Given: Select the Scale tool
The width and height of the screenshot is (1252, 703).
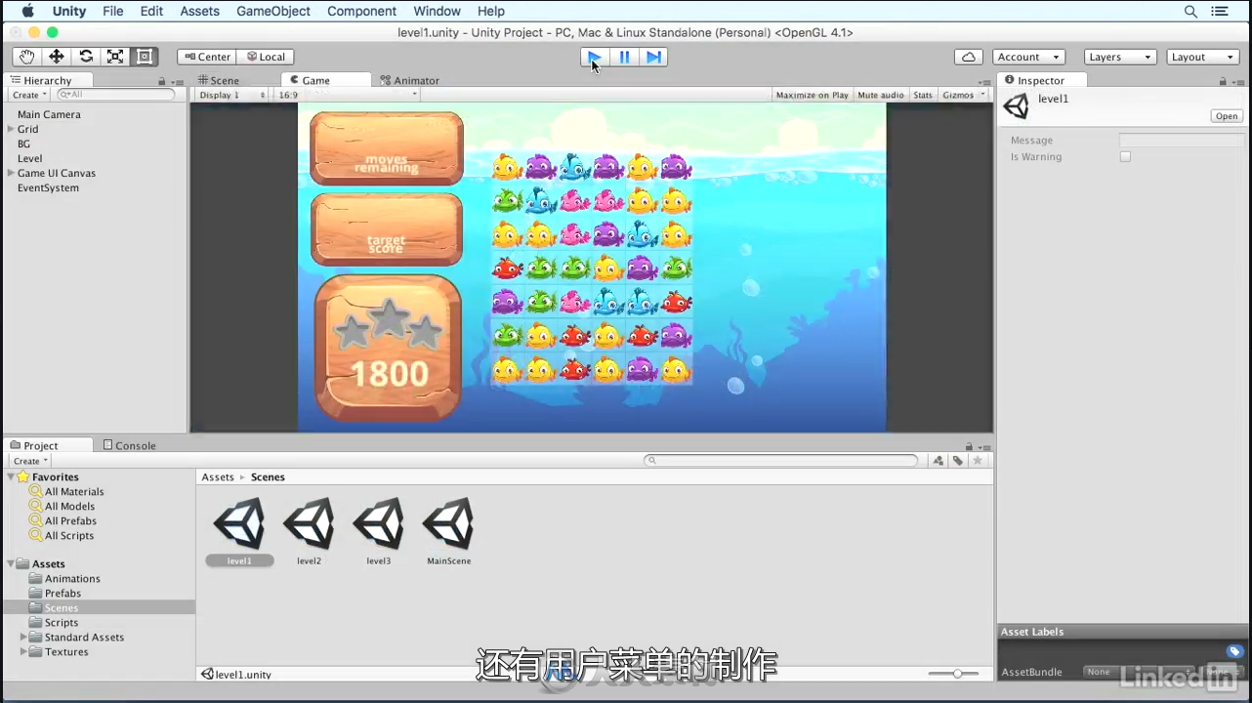Looking at the screenshot, I should coord(115,57).
